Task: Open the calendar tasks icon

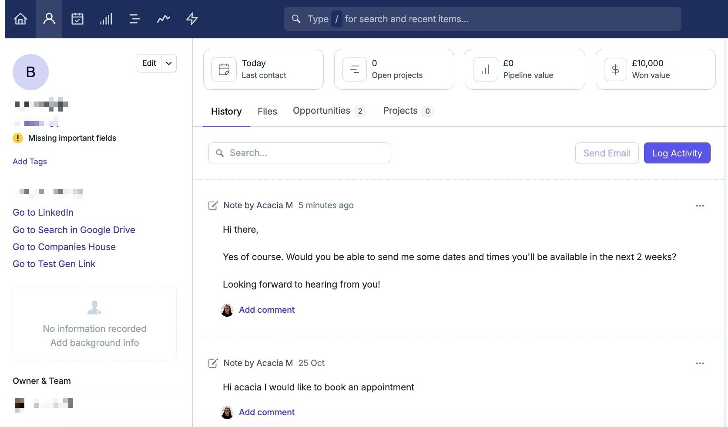Action: pos(77,19)
